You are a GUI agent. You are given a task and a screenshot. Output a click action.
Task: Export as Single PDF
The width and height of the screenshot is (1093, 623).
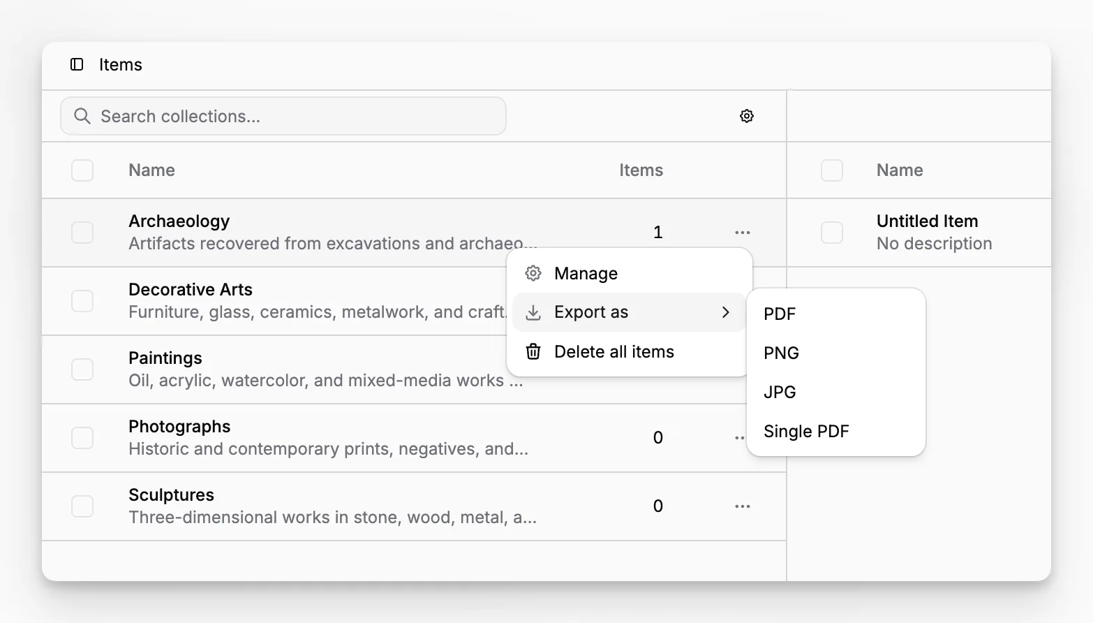[x=836, y=431]
